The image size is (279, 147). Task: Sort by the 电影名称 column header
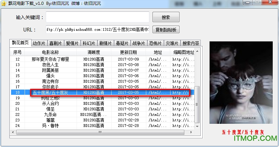(50, 52)
